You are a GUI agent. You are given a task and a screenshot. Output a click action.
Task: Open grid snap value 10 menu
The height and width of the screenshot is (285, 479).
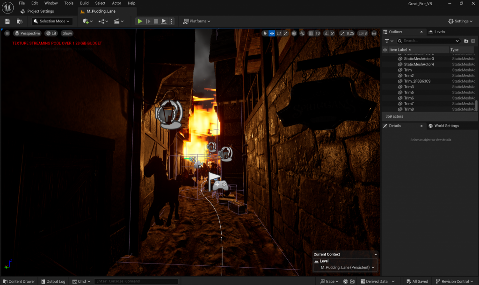(318, 33)
